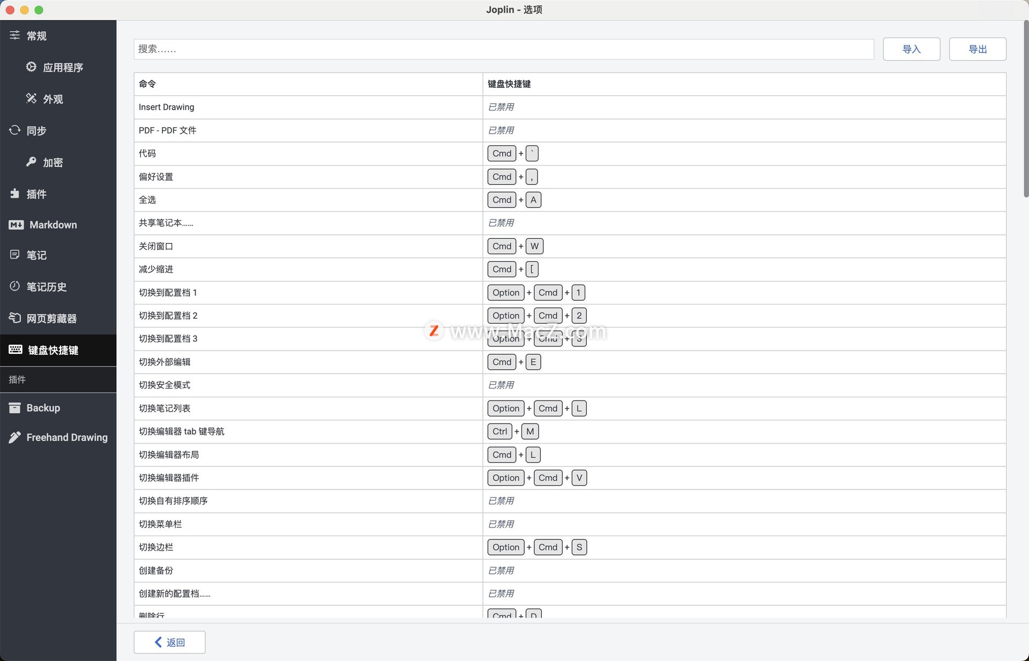Click the Note settings icon
This screenshot has height=661, width=1029.
[x=14, y=255]
